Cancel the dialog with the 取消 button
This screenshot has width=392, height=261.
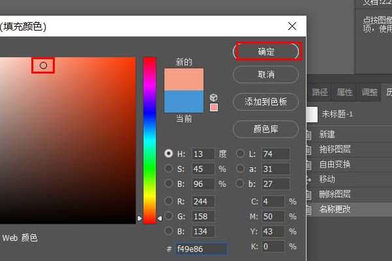point(266,74)
